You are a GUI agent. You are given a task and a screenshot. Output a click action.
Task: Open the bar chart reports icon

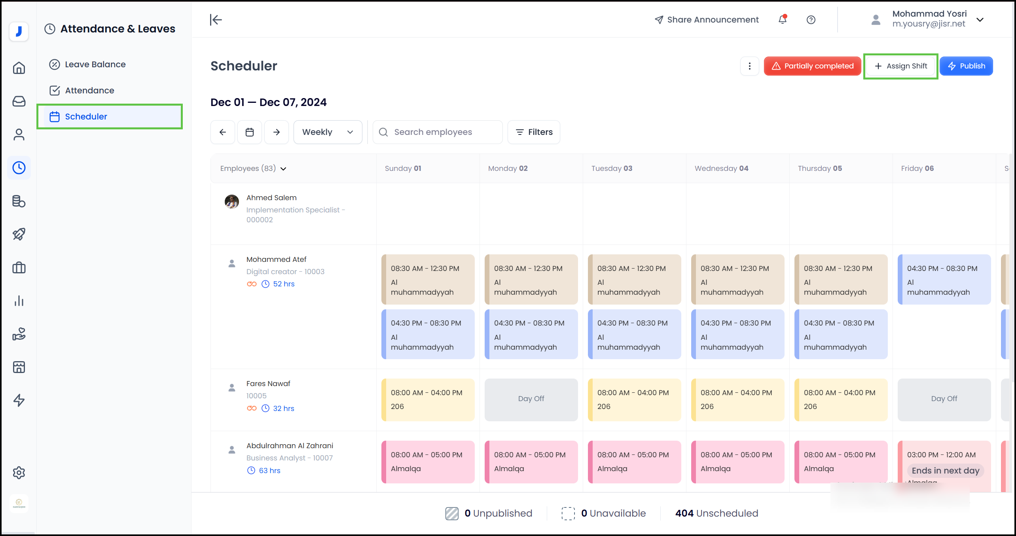tap(19, 301)
